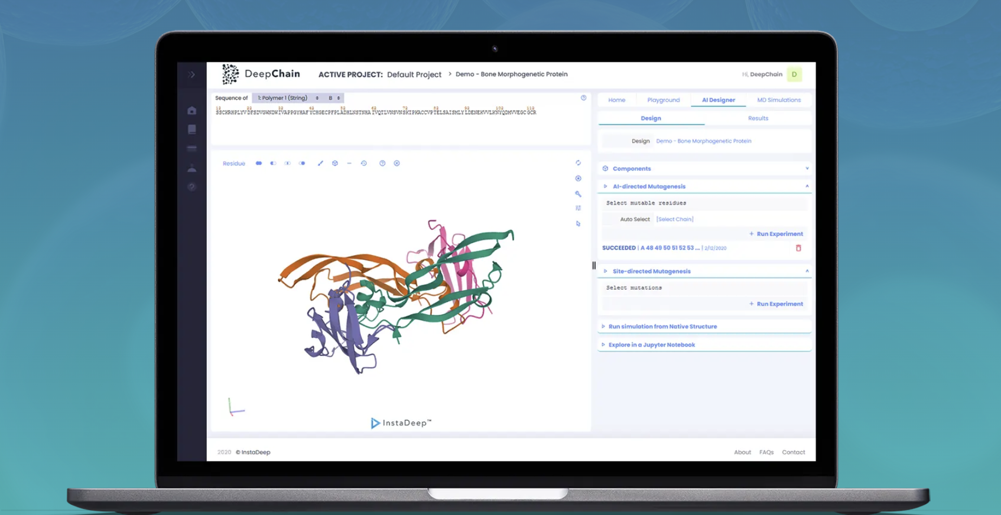Screen dimensions: 1001x515
Task: Open the About footer link
Action: [x=742, y=452]
